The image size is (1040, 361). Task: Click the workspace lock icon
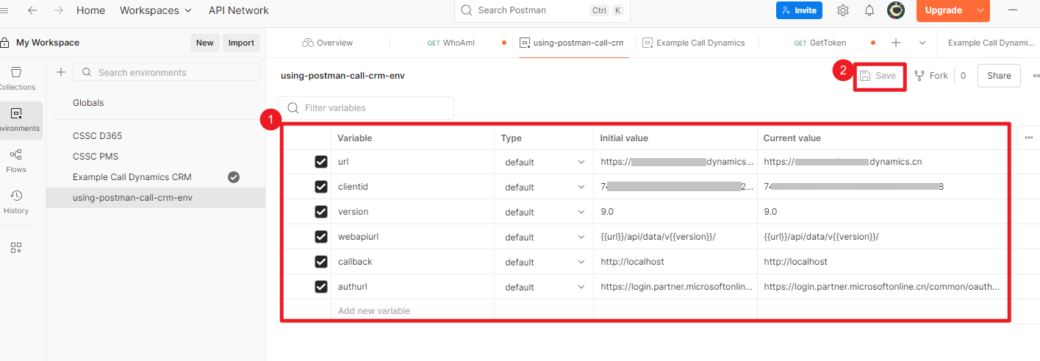coord(5,43)
